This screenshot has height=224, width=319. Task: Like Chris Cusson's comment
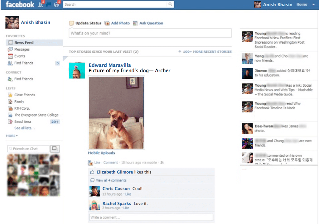pos(128,194)
